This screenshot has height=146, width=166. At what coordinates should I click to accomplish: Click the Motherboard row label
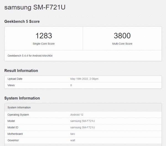[x=15, y=134]
